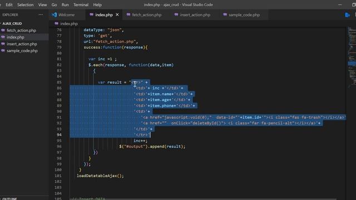The height and width of the screenshot is (200, 356).
Task: Open sample_code.php in Explorer
Action: point(22,51)
